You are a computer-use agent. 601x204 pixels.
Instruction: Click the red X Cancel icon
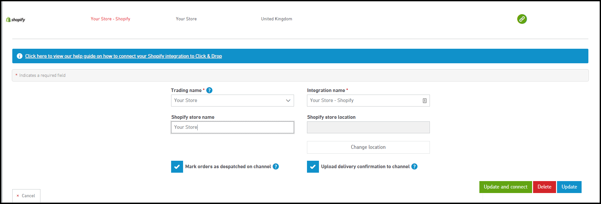[18, 196]
